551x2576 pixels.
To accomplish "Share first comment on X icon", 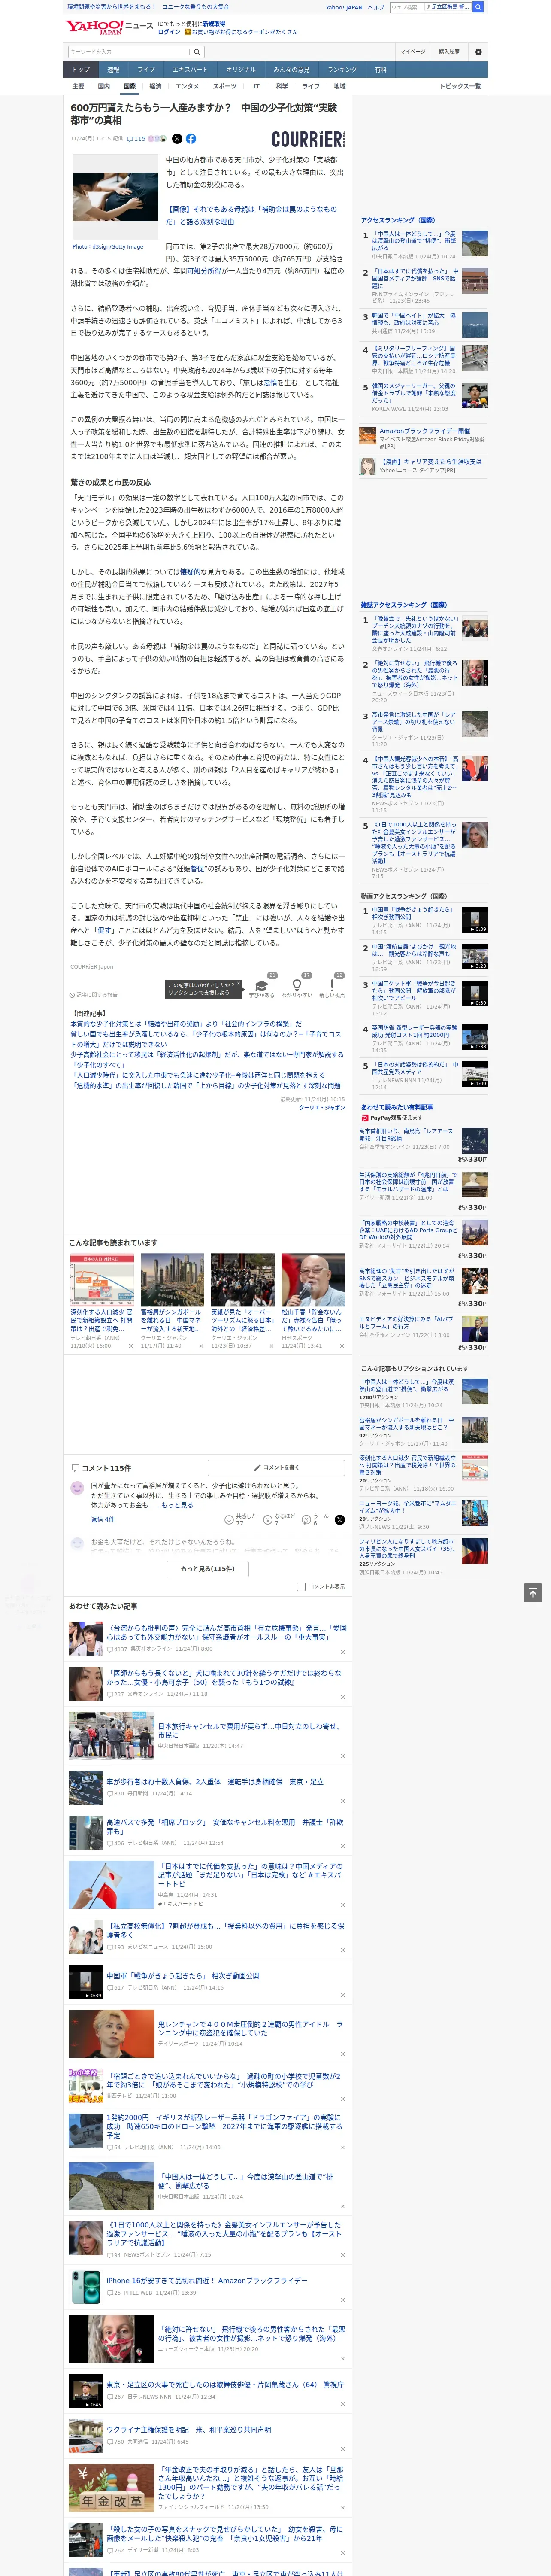I will 340,1519.
